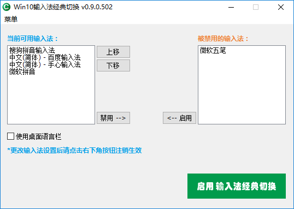Click the 上移 button
294x209 pixels.
pyautogui.click(x=113, y=52)
